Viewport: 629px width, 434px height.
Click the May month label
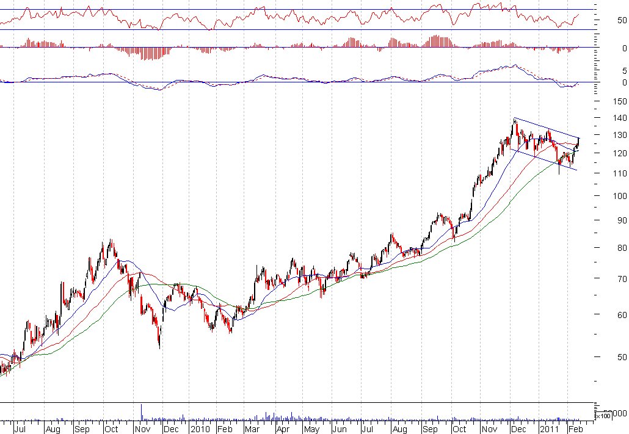pyautogui.click(x=311, y=429)
